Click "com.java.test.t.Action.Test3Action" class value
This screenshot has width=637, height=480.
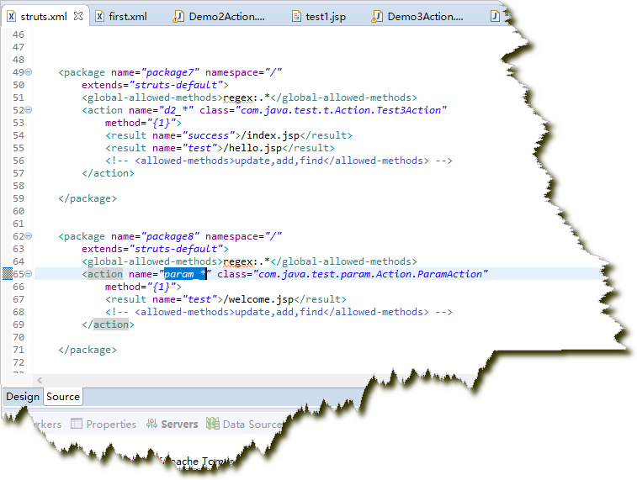341,110
